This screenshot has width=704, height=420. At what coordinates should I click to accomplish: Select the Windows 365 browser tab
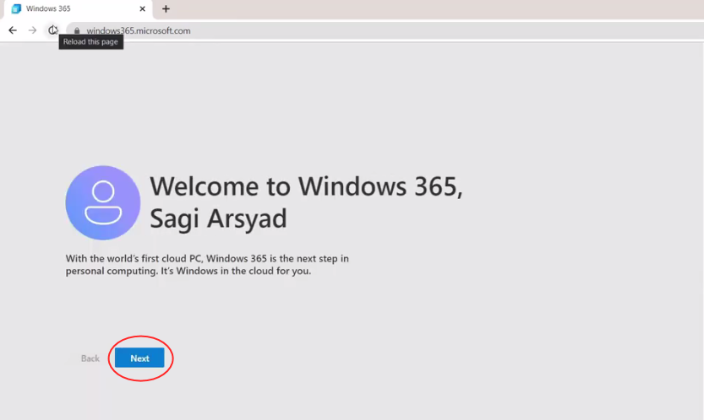79,9
